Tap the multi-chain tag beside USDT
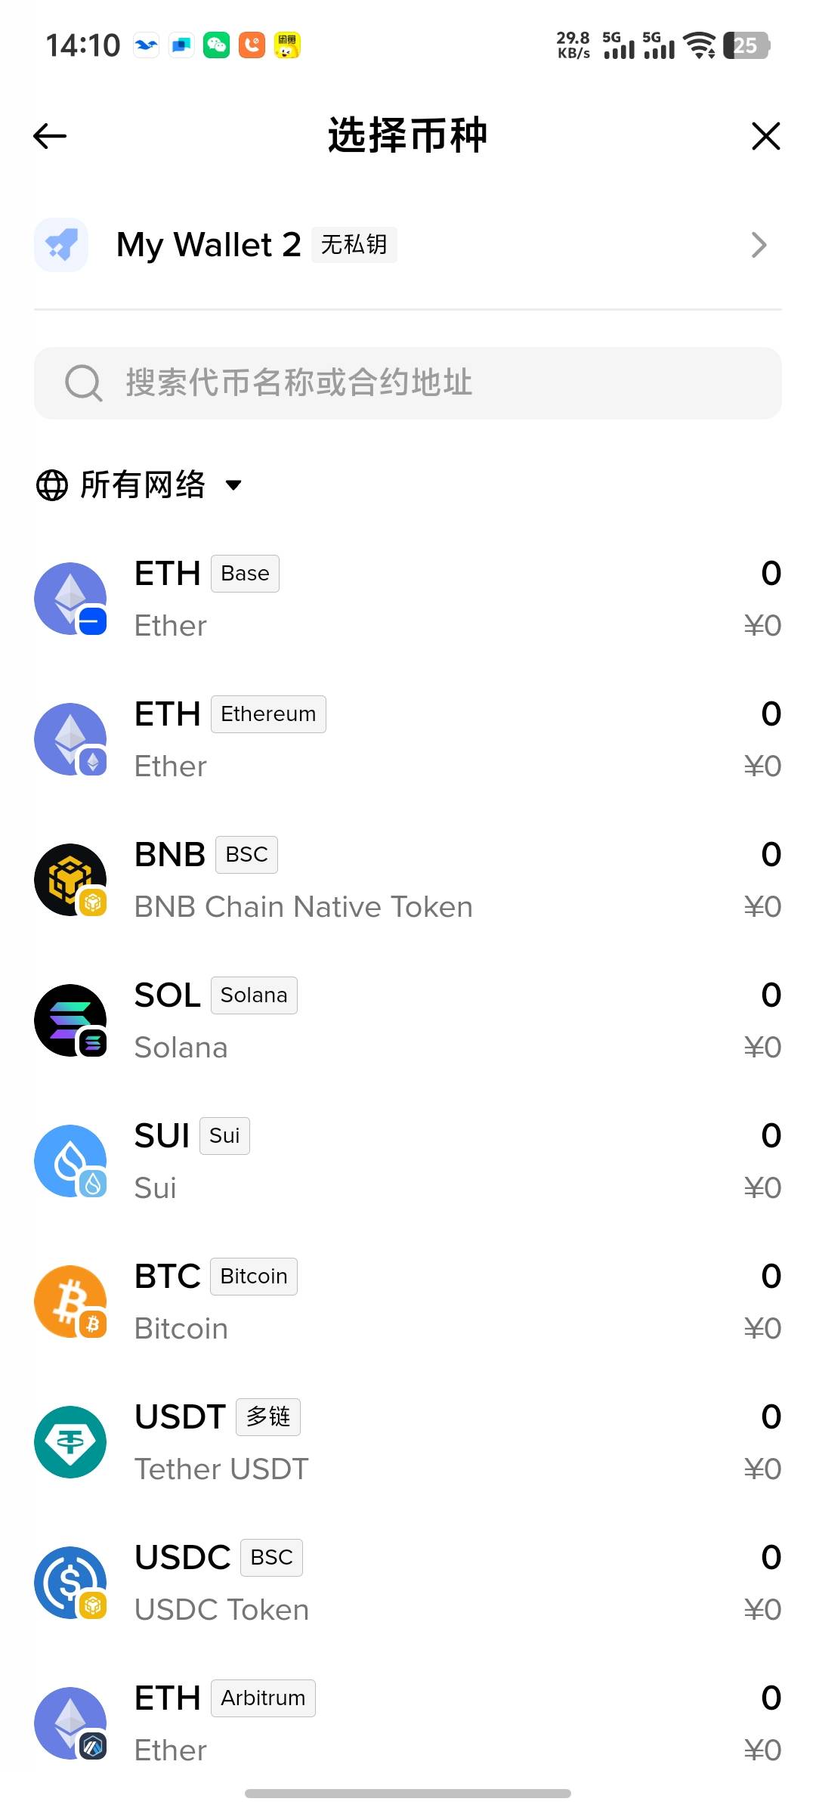The height and width of the screenshot is (1814, 816). 268,1416
